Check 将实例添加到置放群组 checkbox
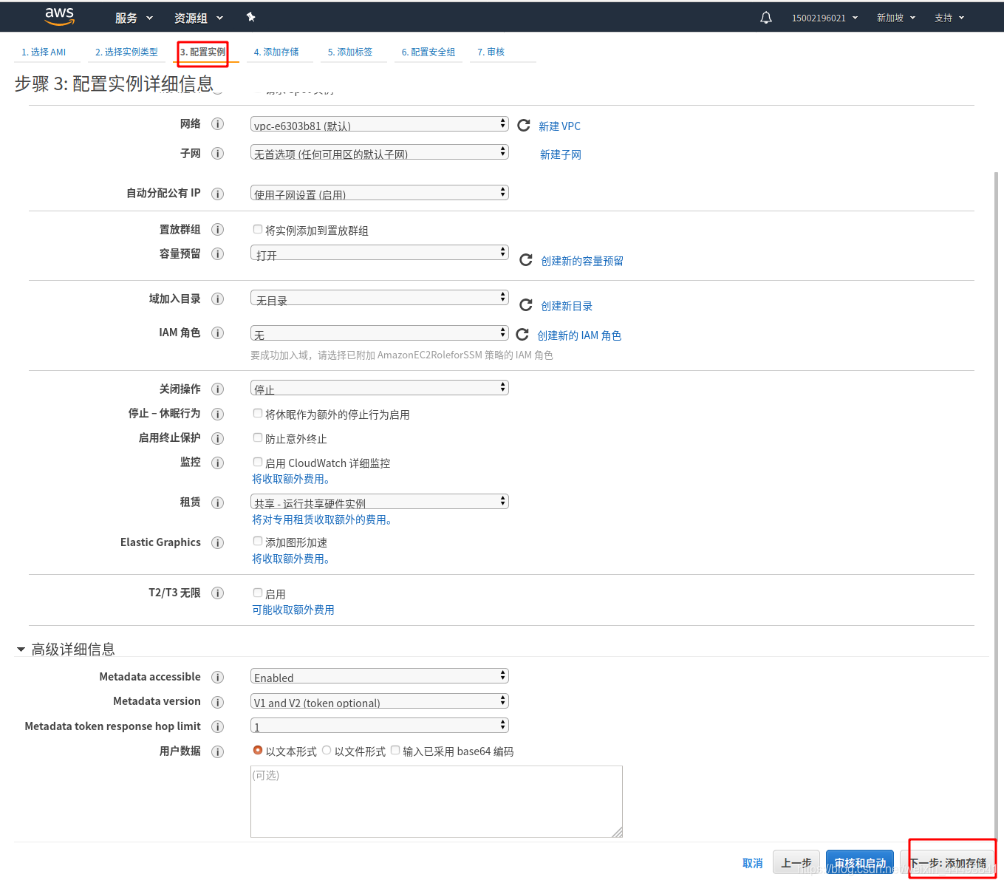1004x883 pixels. pos(258,229)
